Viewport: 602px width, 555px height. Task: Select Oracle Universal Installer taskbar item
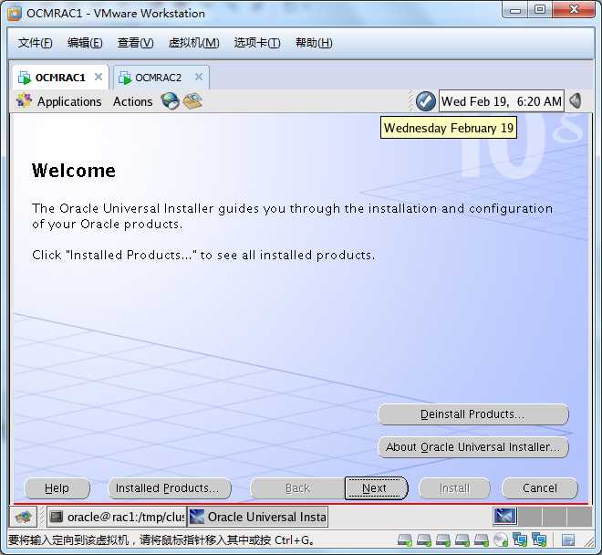[257, 517]
